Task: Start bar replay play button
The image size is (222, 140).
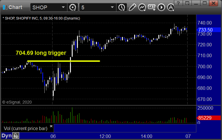Action: pos(161,7)
